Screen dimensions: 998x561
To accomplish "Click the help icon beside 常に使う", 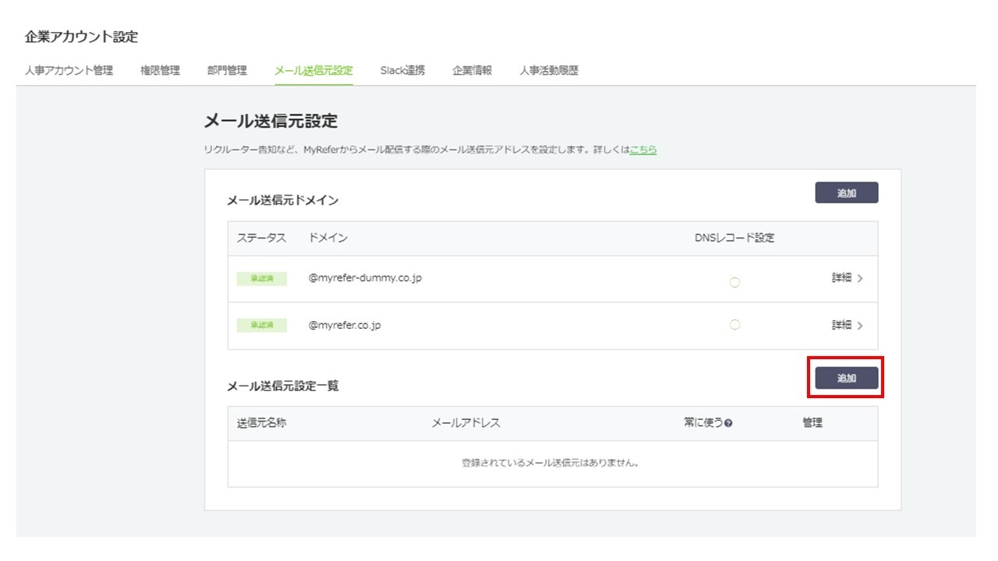I will (x=727, y=423).
